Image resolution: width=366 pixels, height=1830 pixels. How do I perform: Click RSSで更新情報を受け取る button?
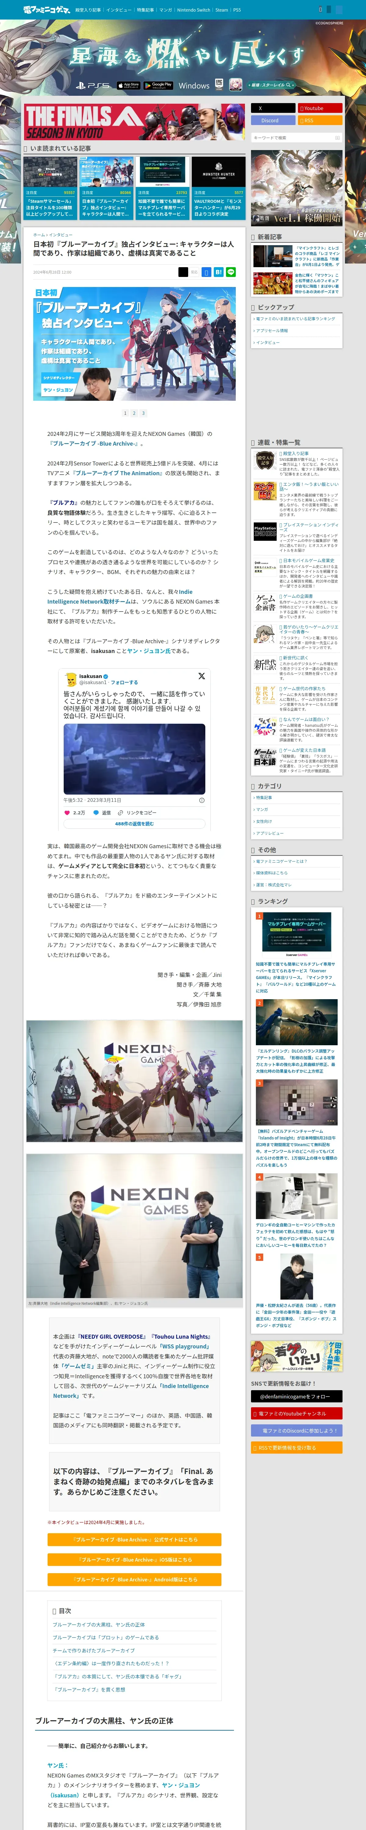pos(296,1448)
